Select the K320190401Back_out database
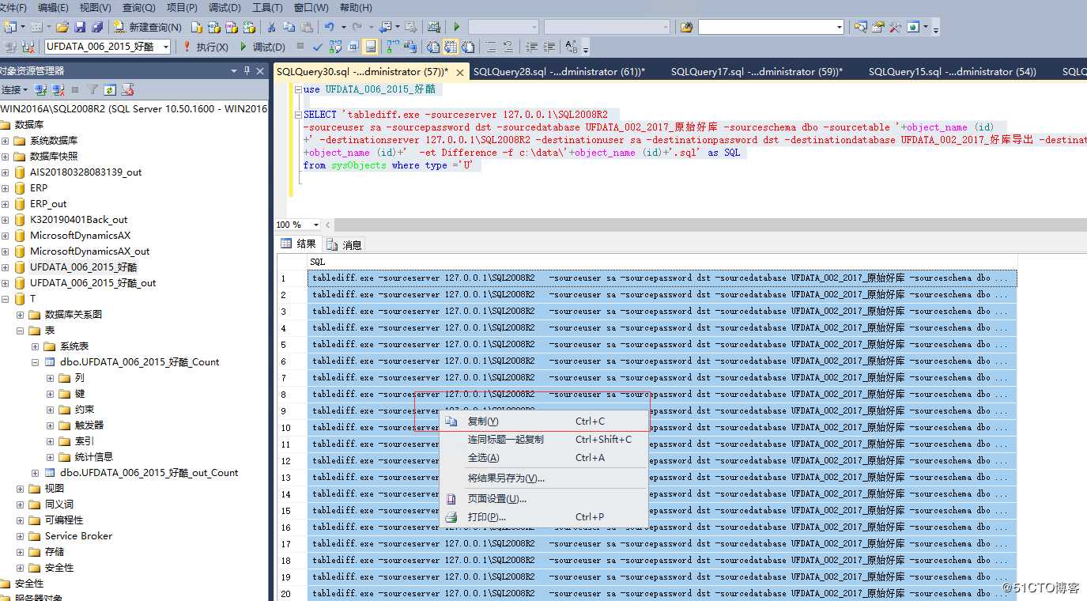This screenshot has width=1087, height=601. (x=78, y=220)
